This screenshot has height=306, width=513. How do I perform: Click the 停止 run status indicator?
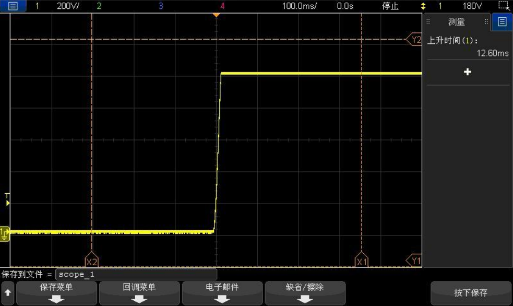pos(390,6)
